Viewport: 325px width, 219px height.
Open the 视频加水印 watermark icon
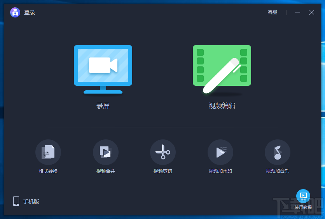[x=220, y=152]
